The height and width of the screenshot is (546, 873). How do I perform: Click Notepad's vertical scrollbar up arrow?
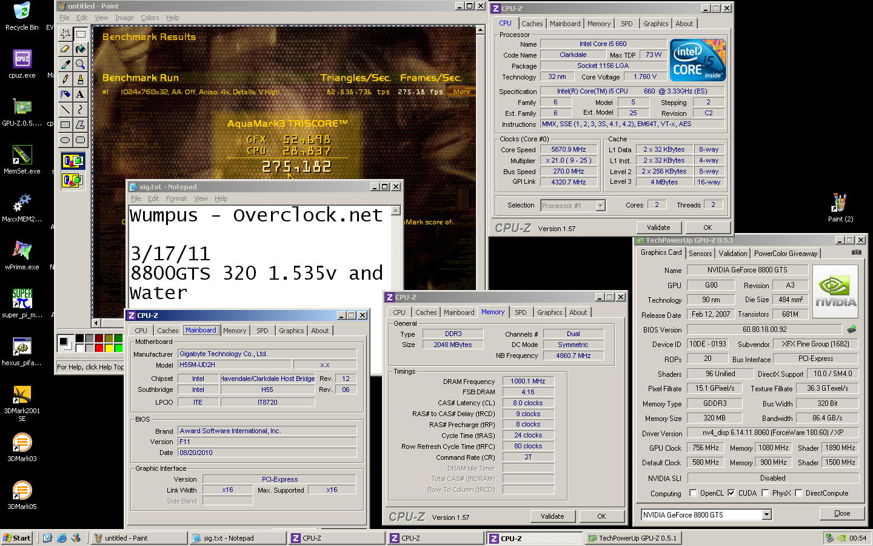[x=396, y=211]
